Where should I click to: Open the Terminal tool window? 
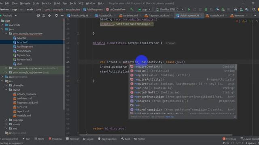(72, 139)
